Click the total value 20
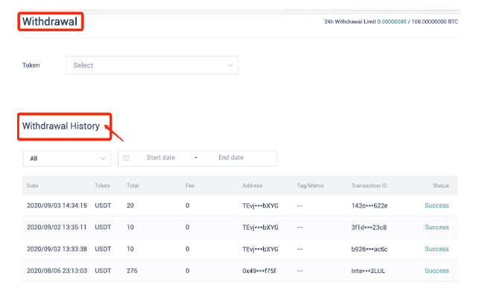This screenshot has width=485, height=308. point(130,205)
